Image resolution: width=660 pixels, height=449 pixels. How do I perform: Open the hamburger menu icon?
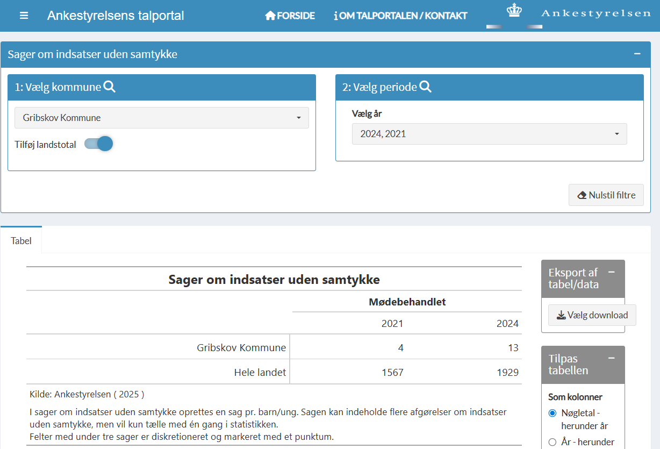click(x=24, y=16)
